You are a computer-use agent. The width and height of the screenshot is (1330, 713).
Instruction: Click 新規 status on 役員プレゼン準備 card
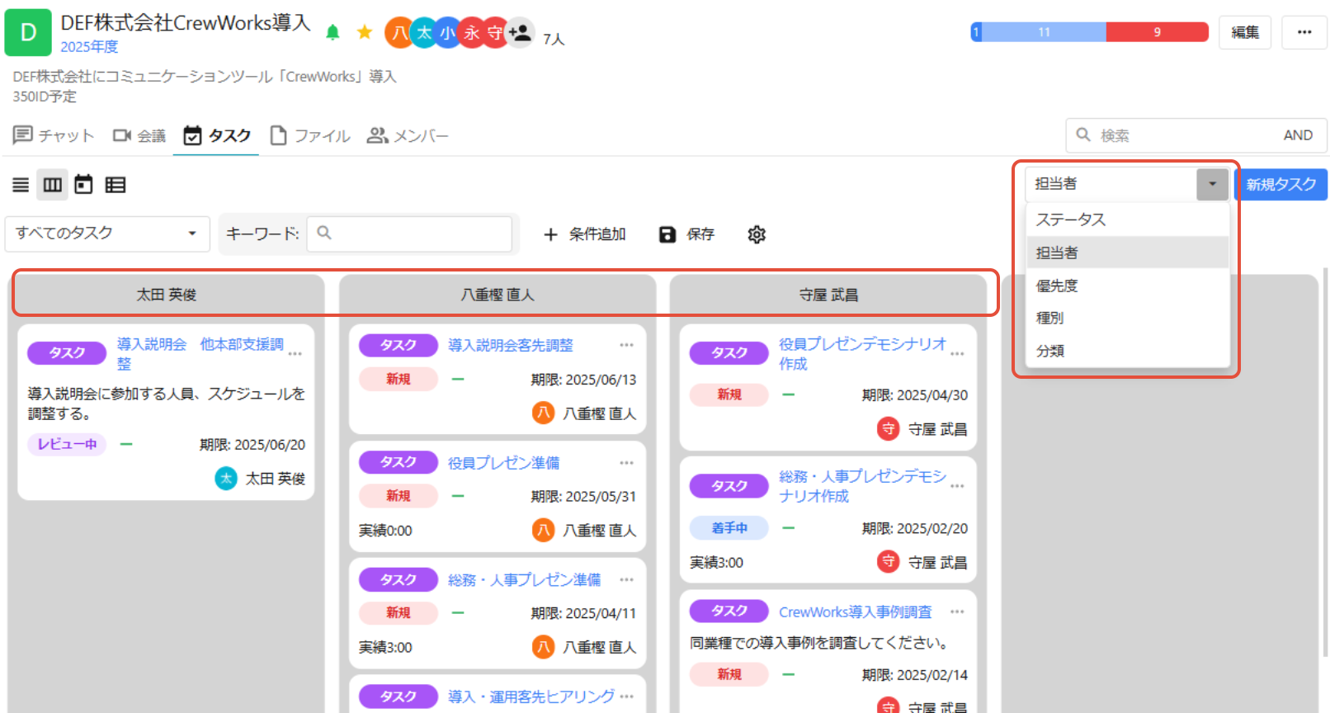[x=399, y=496]
